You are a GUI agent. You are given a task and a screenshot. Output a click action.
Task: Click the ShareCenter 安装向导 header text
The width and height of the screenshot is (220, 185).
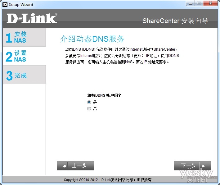(x=175, y=21)
